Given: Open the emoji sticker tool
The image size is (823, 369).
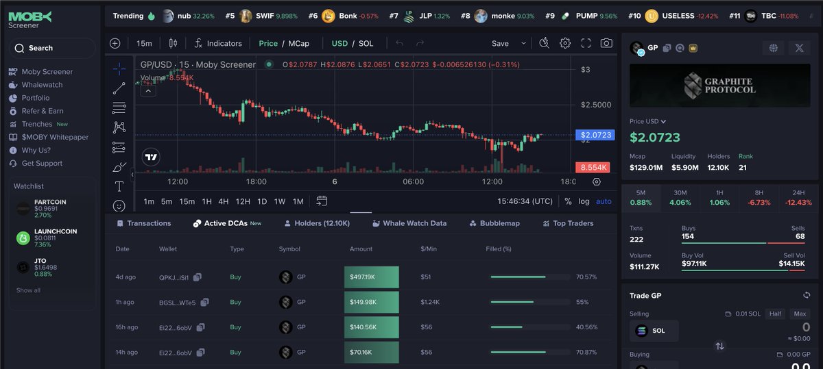Looking at the screenshot, I should click(x=119, y=205).
